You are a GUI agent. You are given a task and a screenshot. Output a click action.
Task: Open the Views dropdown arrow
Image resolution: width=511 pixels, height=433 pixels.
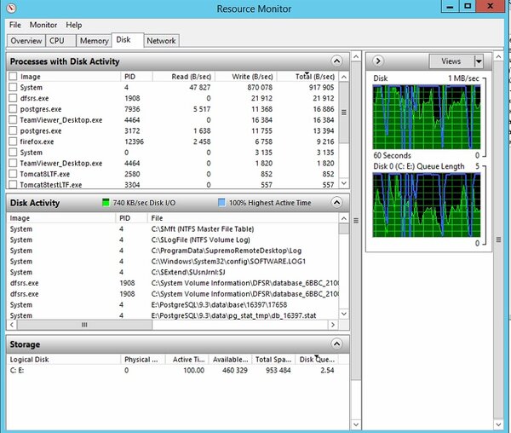(479, 61)
